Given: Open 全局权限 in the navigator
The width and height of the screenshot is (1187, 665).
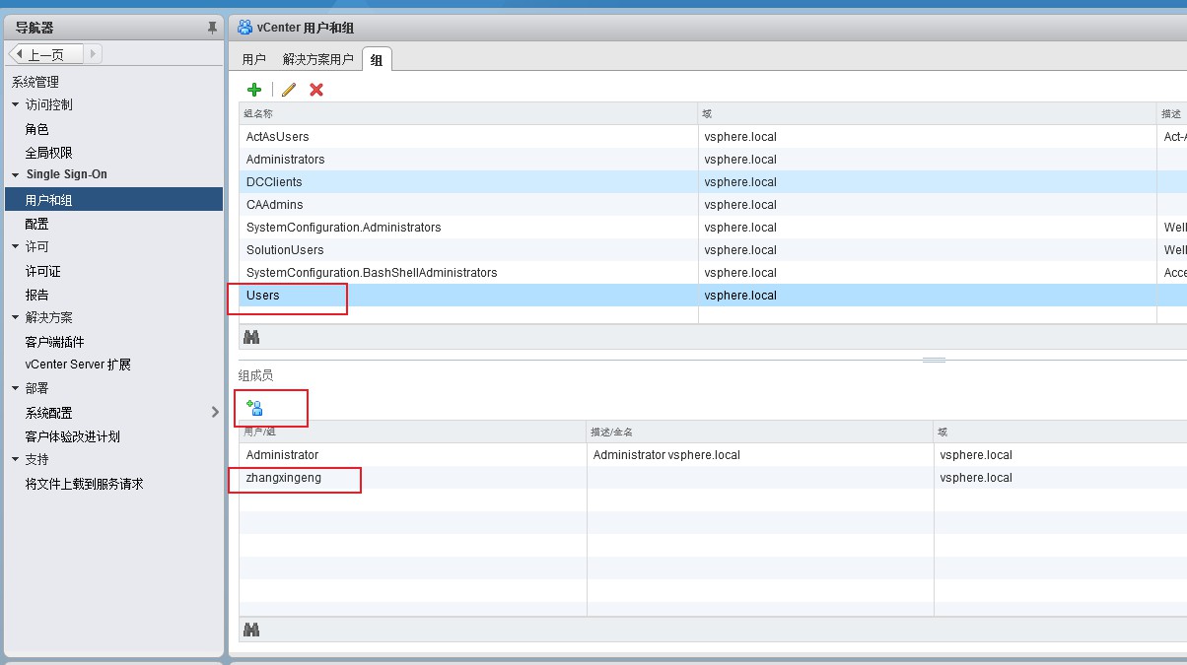Looking at the screenshot, I should (x=49, y=153).
